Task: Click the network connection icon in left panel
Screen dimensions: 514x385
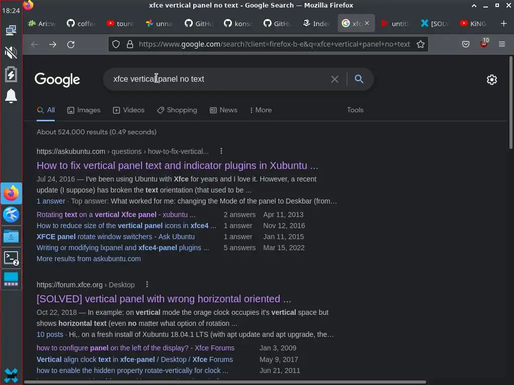Action: pyautogui.click(x=11, y=31)
